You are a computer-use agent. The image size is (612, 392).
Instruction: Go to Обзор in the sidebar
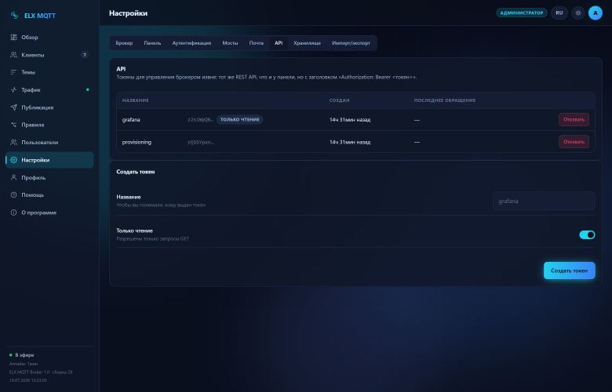pyautogui.click(x=49, y=37)
